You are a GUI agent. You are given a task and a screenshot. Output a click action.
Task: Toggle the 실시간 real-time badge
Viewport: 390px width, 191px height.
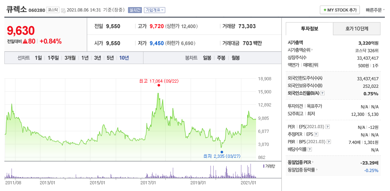point(135,10)
